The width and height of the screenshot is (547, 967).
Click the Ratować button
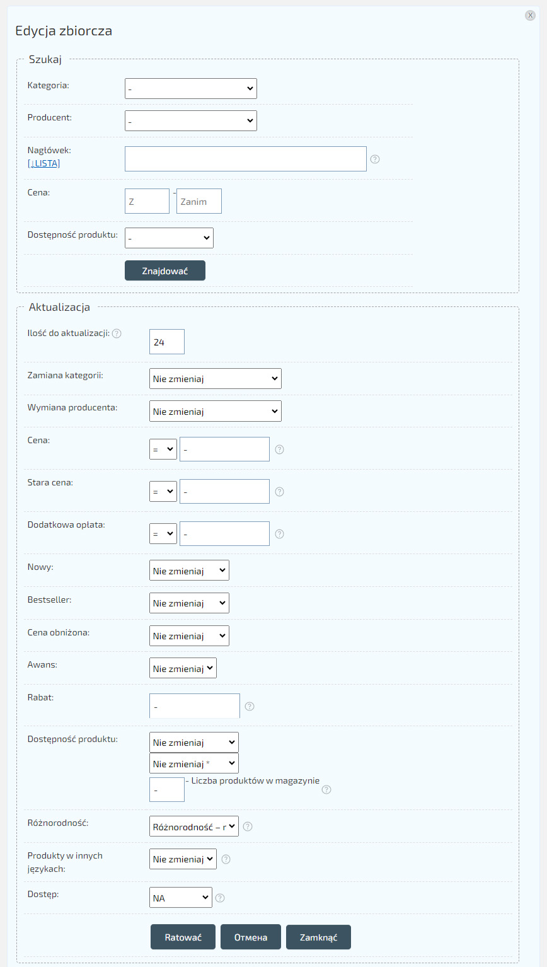click(x=183, y=937)
